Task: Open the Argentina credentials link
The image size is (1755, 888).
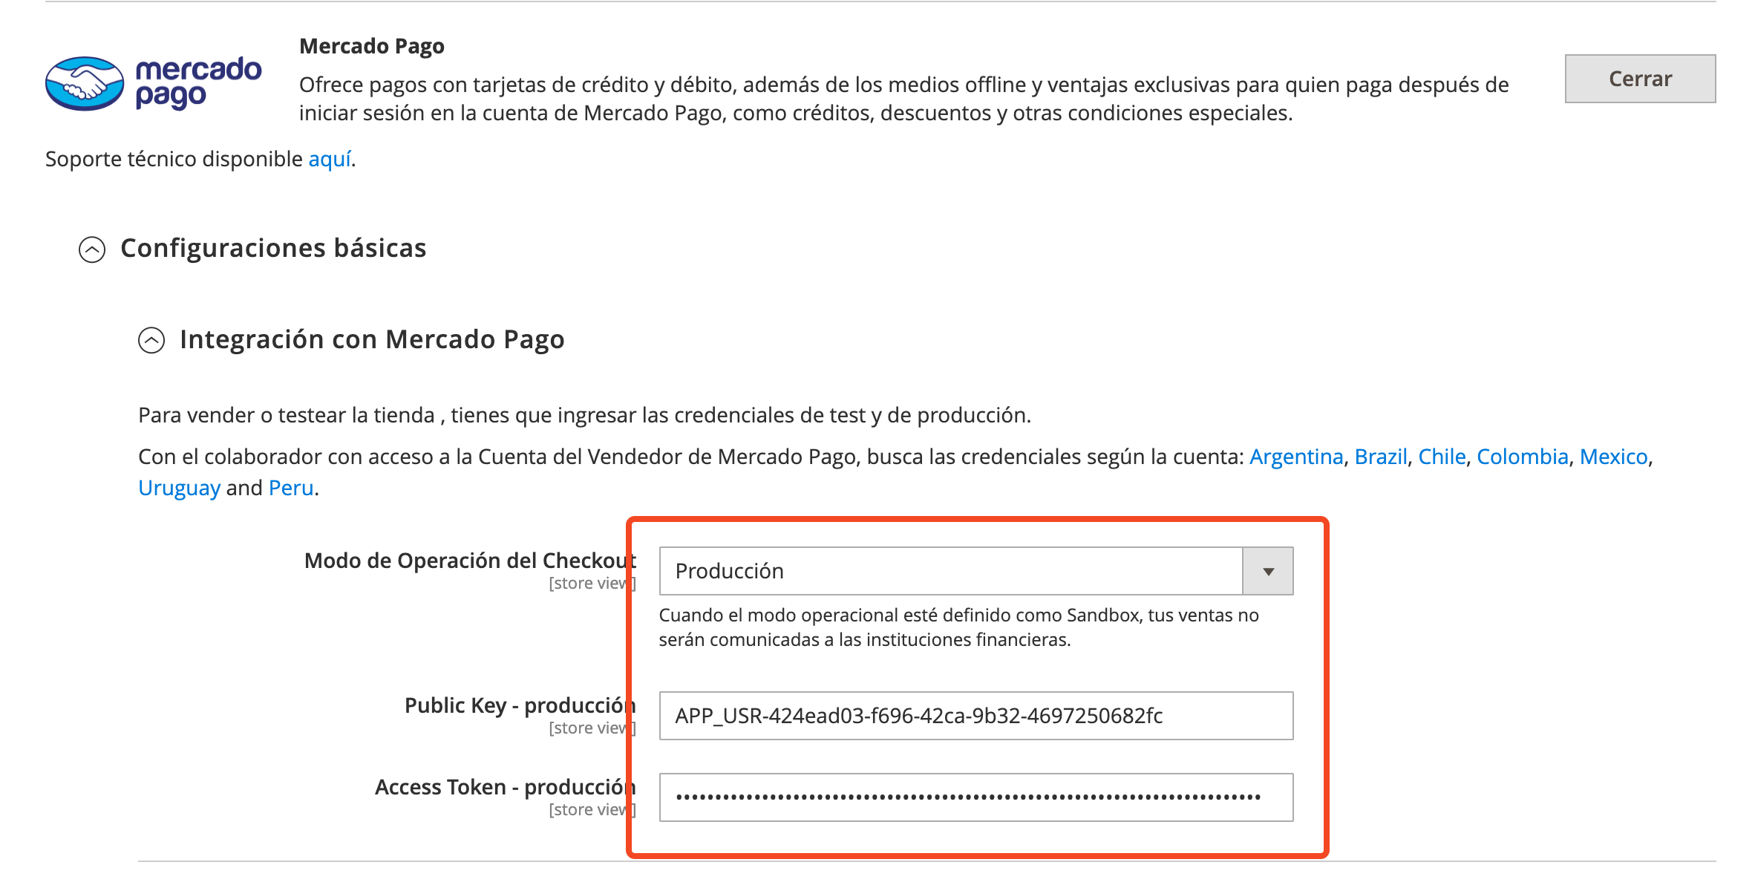Action: coord(1295,457)
